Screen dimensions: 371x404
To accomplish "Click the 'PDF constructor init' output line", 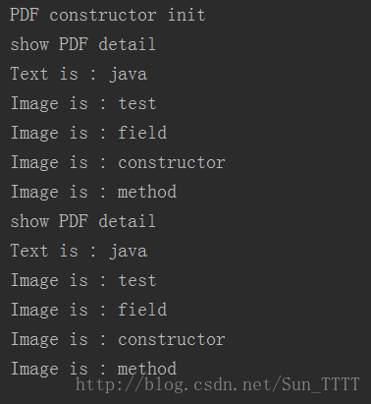I will click(x=108, y=15).
